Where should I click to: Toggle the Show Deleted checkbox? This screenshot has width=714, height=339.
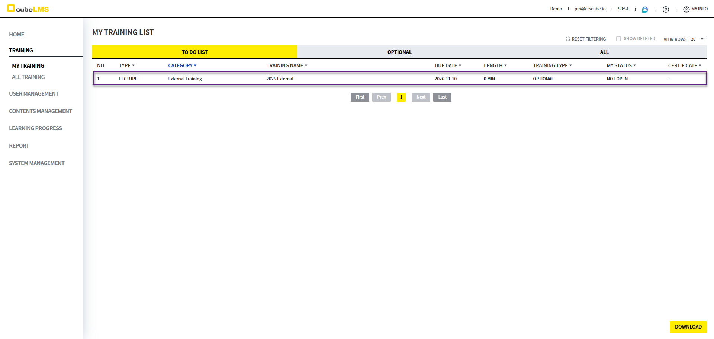pyautogui.click(x=618, y=39)
